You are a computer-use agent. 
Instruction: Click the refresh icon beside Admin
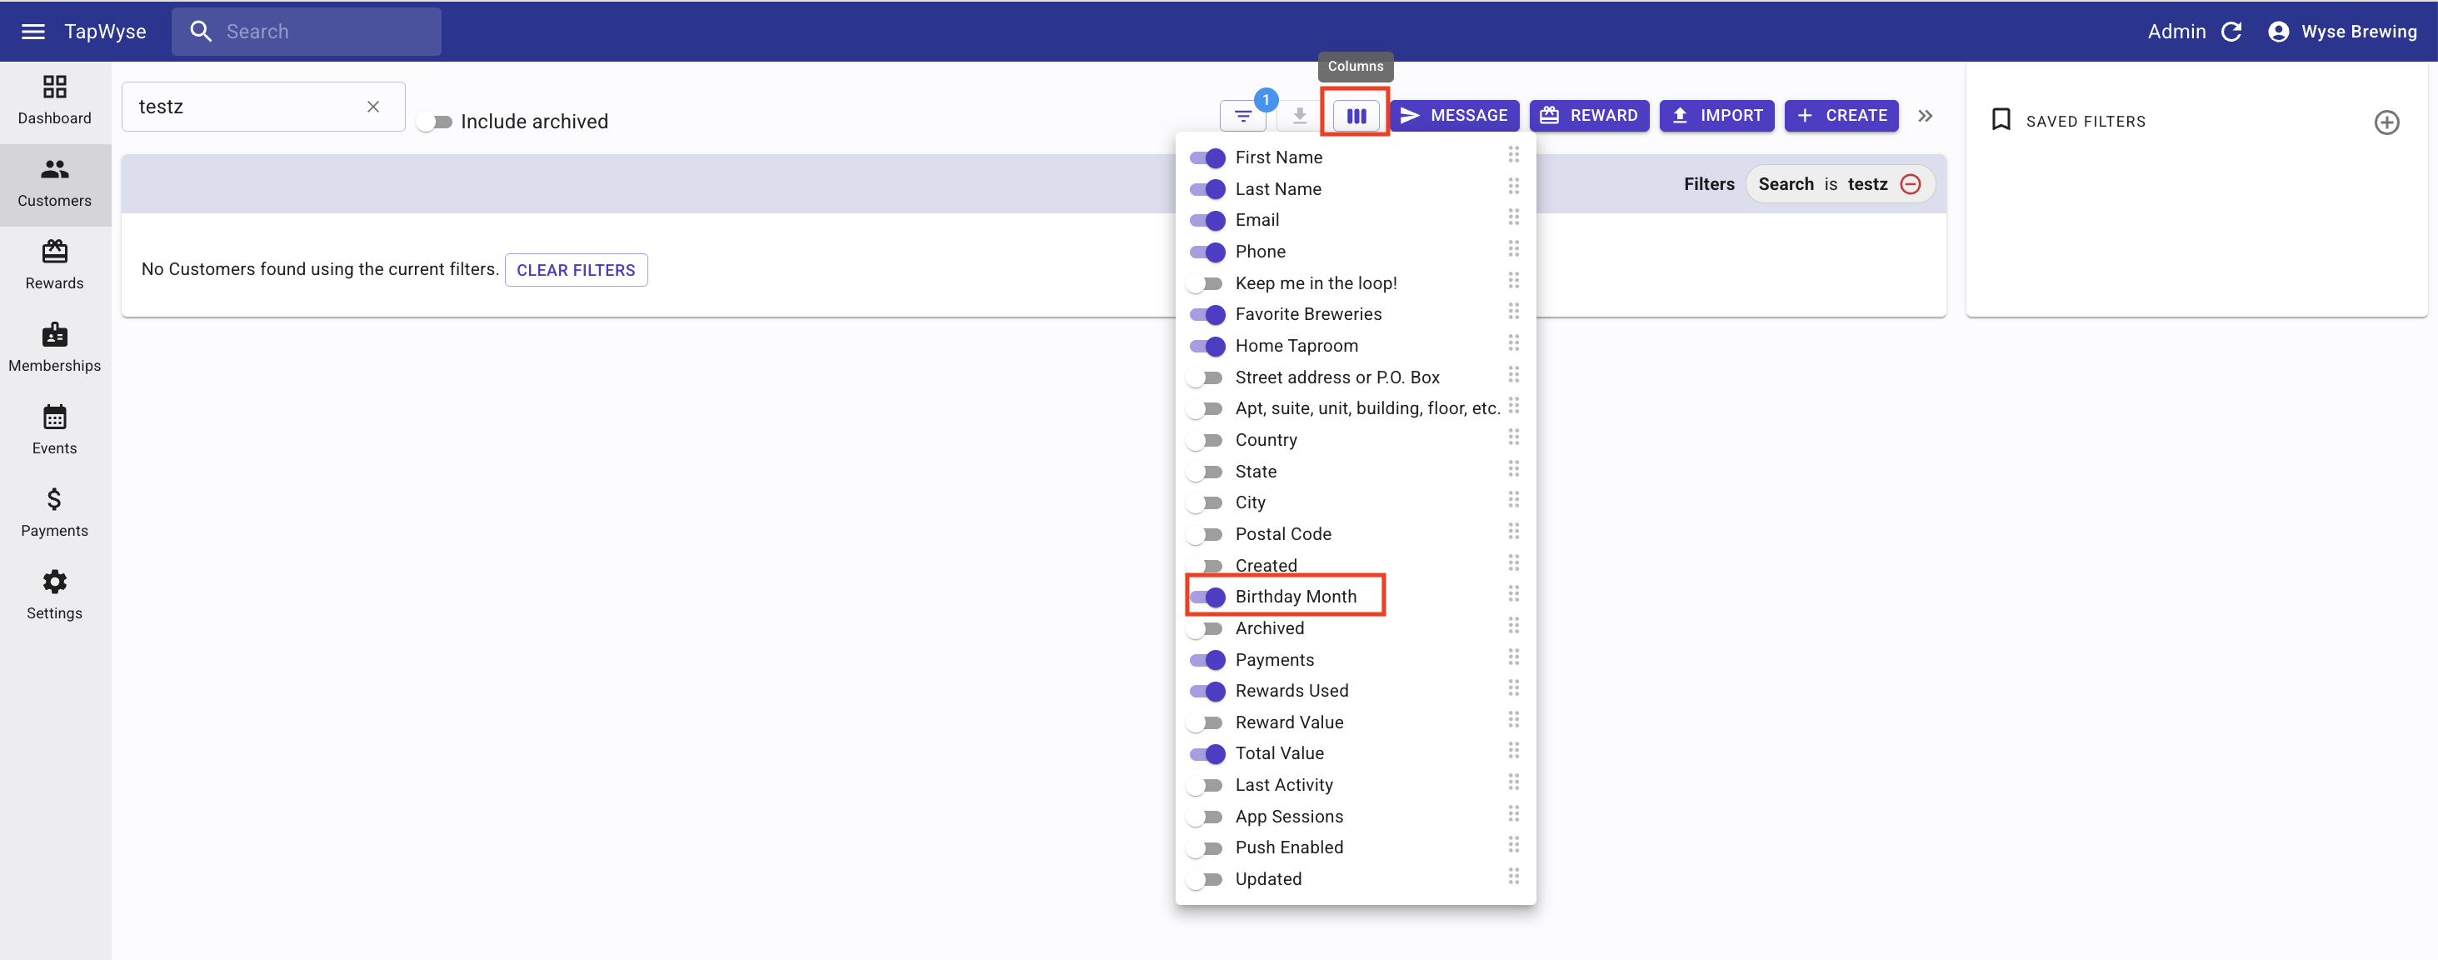2231,31
